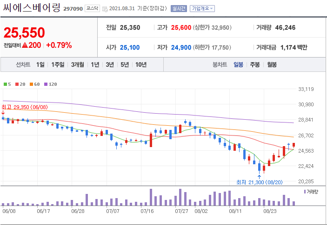Click the red 20-day moving average swatch
Image resolution: width=327 pixels, height=225 pixels.
click(17, 84)
